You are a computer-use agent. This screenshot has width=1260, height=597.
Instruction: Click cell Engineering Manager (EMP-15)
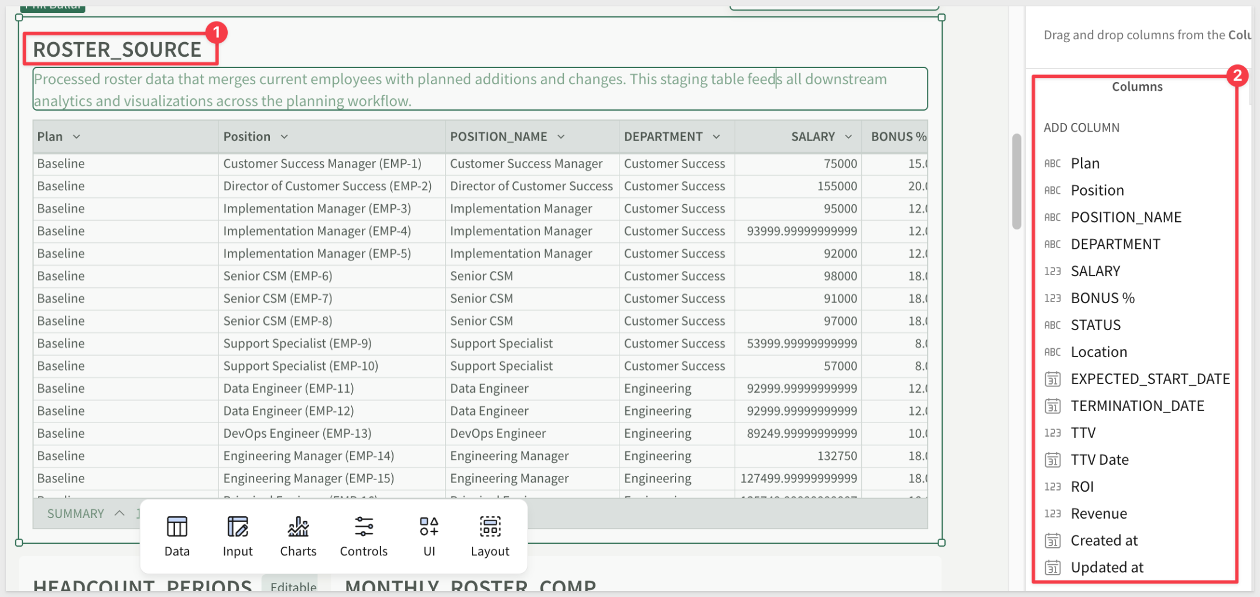coord(332,479)
